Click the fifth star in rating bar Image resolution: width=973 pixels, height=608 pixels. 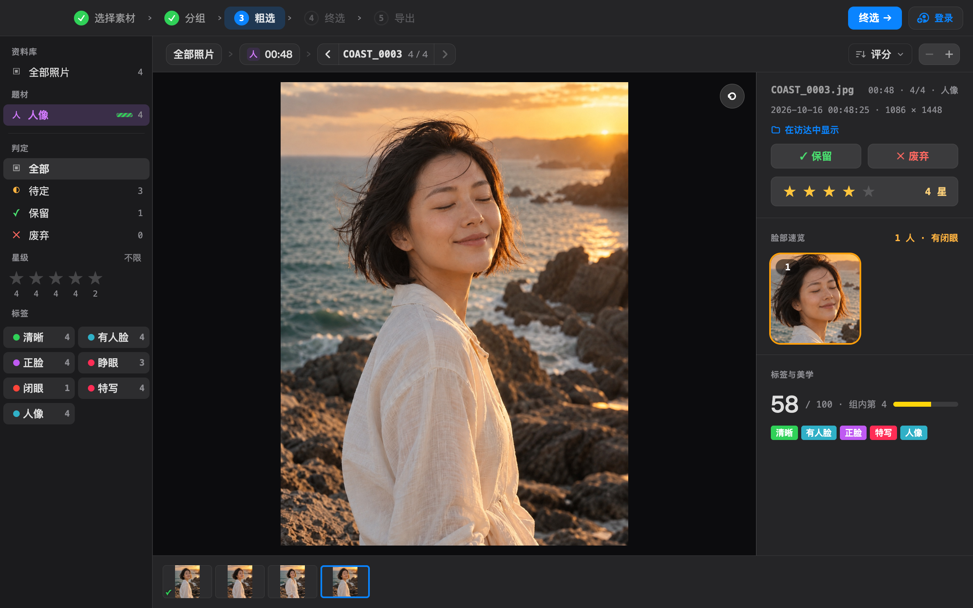pos(868,191)
